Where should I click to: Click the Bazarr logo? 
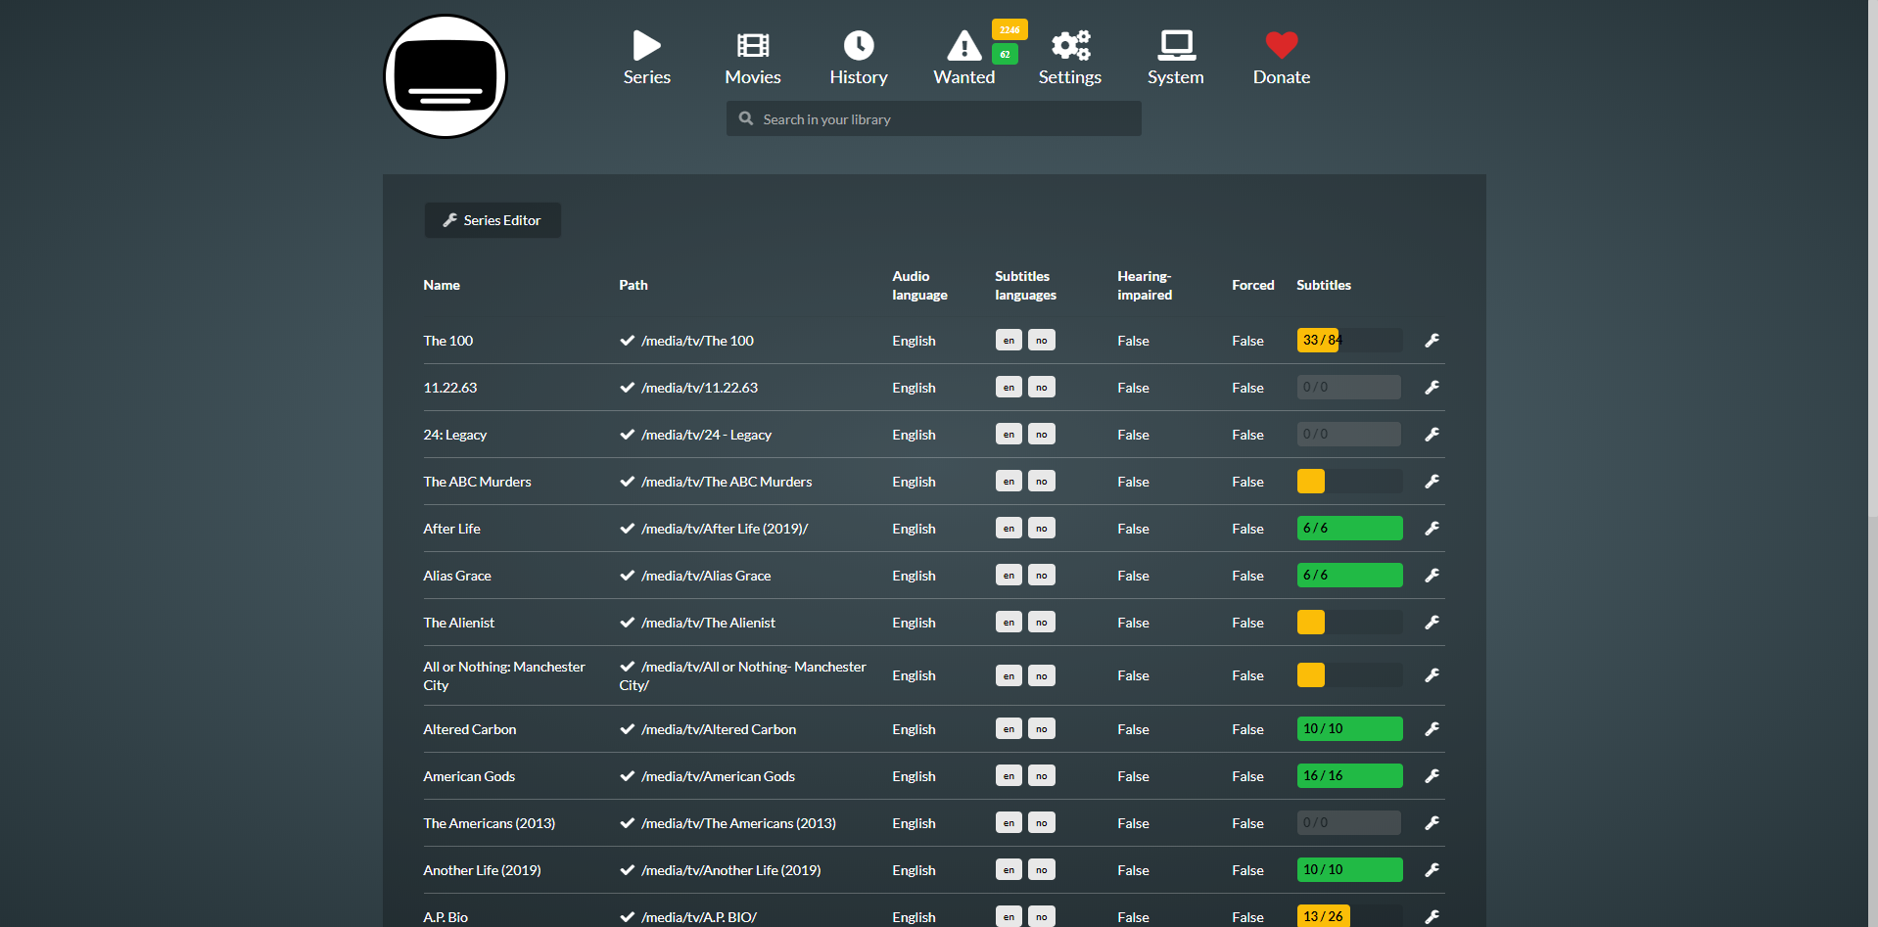(x=446, y=76)
